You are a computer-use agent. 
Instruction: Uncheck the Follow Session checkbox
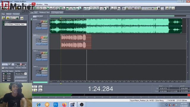click(x=3, y=68)
